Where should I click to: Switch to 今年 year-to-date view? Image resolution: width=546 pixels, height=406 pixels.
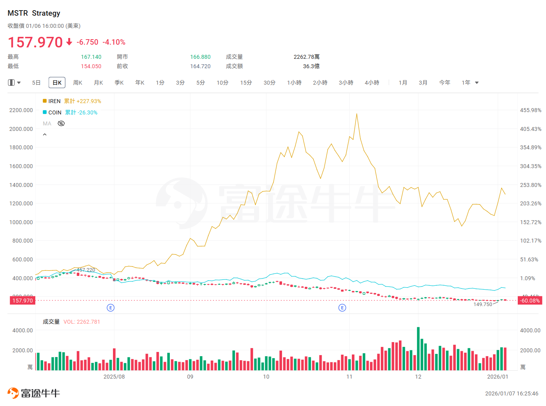pos(444,83)
